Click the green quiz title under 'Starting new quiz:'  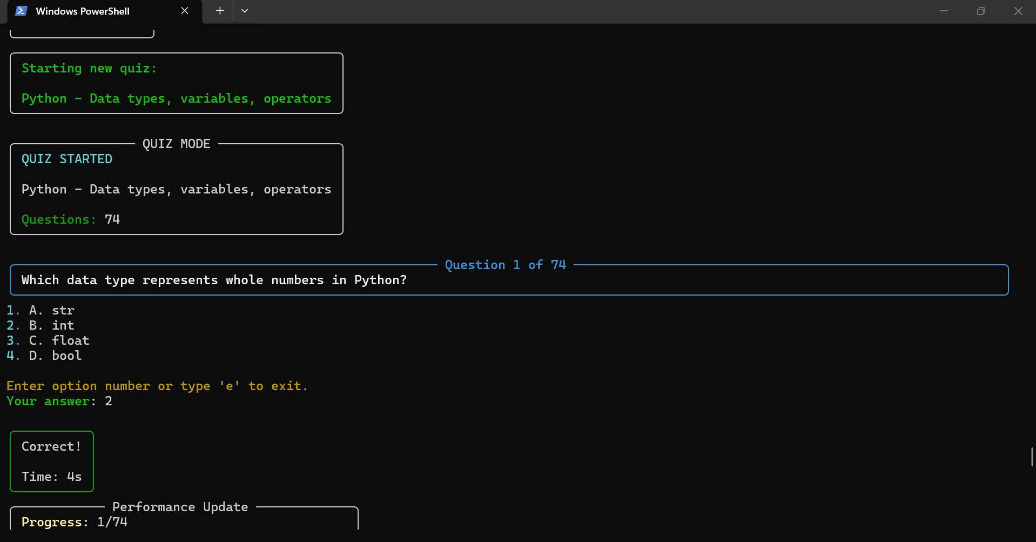177,98
